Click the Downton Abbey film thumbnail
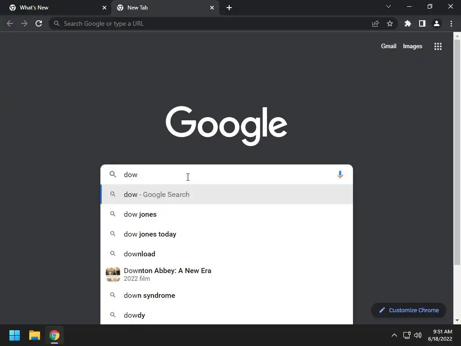 [x=113, y=274]
